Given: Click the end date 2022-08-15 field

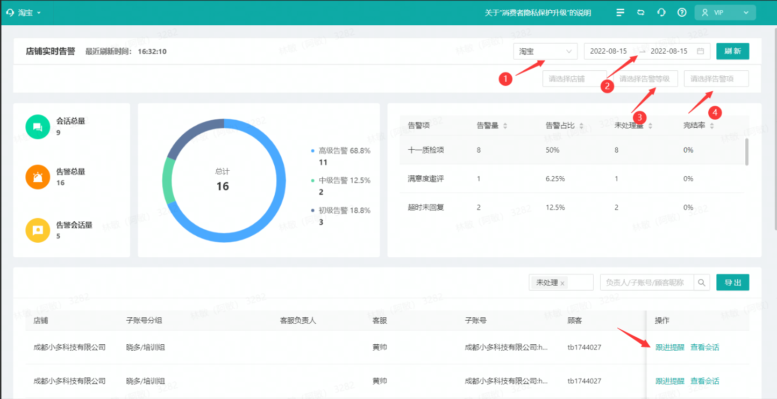Looking at the screenshot, I should tap(669, 51).
